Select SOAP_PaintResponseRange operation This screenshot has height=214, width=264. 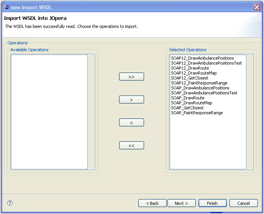tap(197, 113)
